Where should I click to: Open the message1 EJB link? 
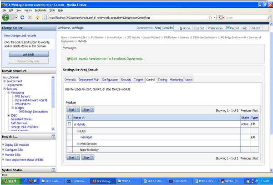click(x=86, y=137)
